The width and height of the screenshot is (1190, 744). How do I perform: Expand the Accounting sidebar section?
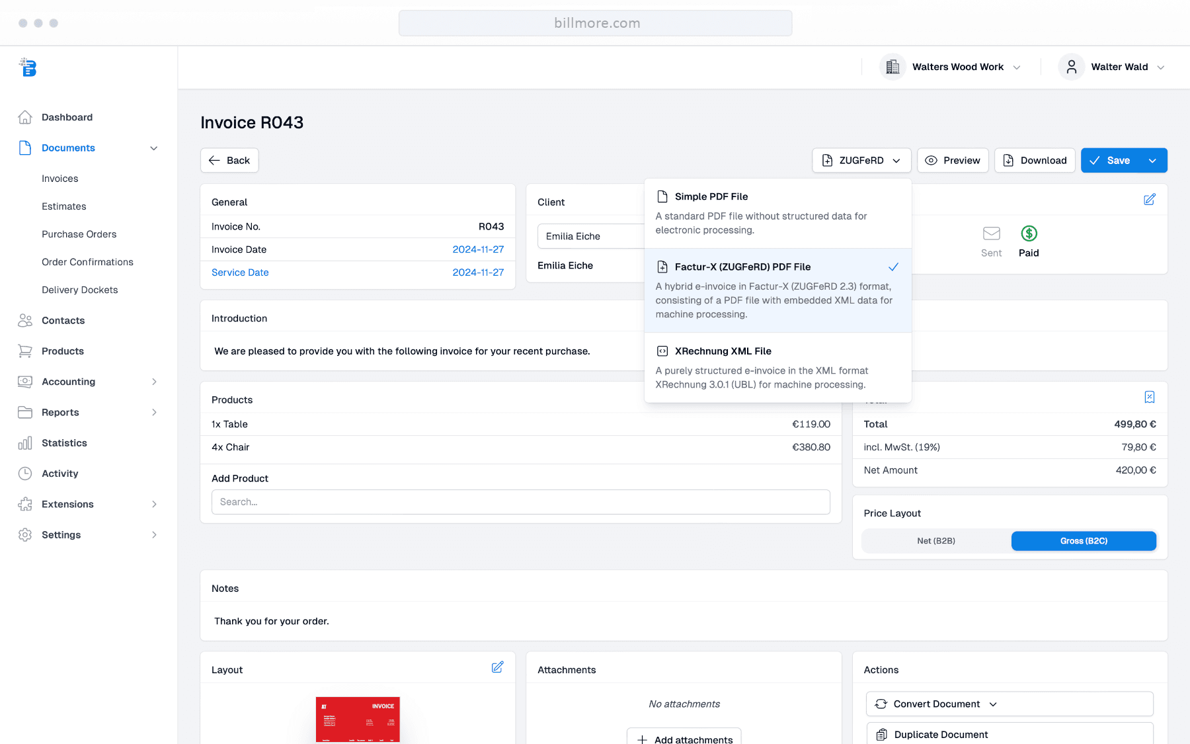(154, 382)
